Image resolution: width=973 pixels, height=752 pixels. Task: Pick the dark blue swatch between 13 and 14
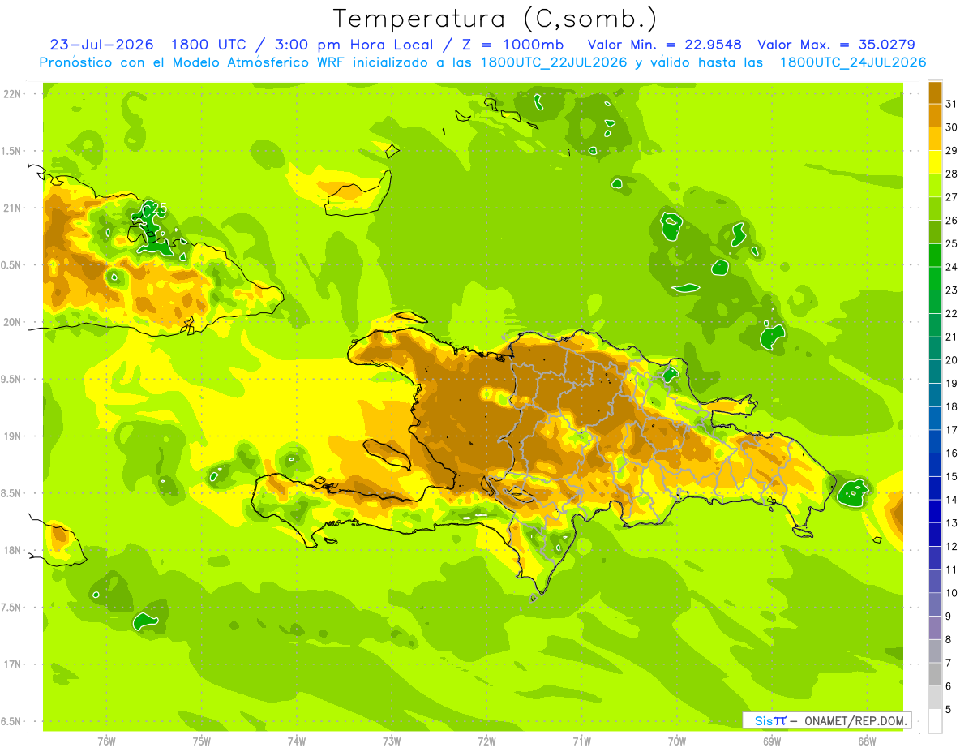point(935,512)
